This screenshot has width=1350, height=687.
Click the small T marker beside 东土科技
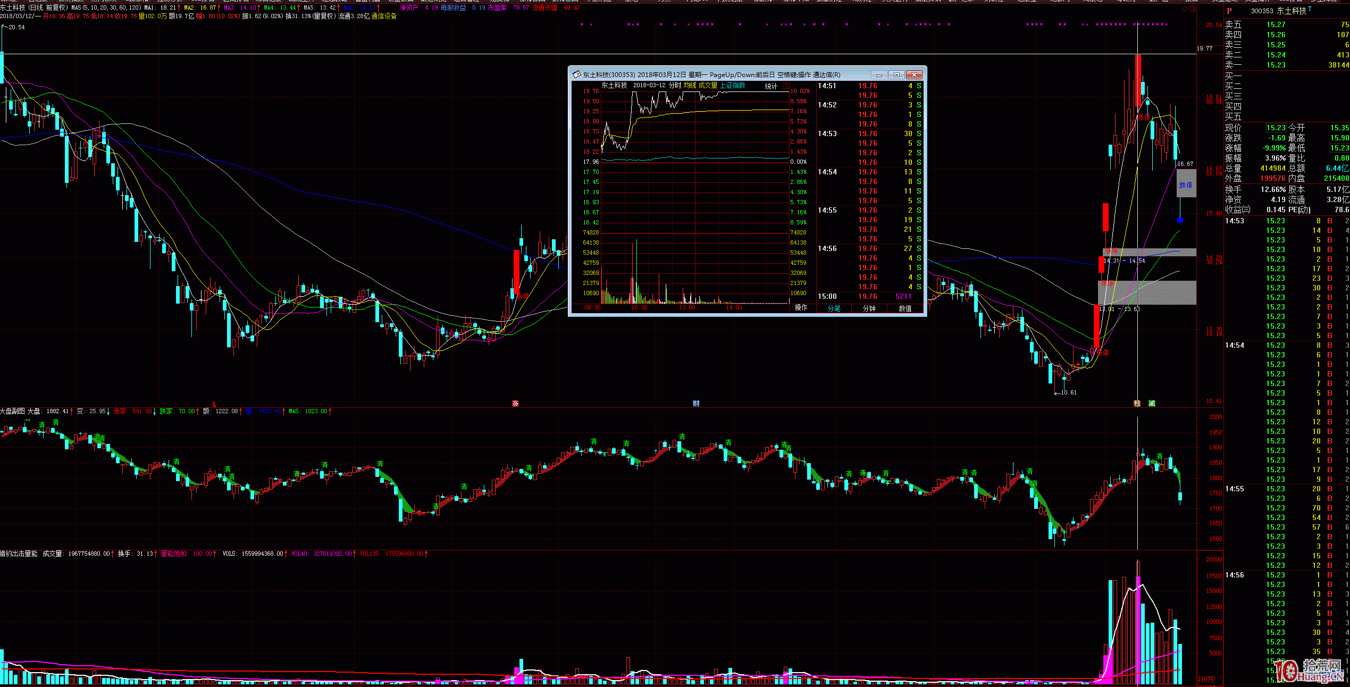point(1310,9)
